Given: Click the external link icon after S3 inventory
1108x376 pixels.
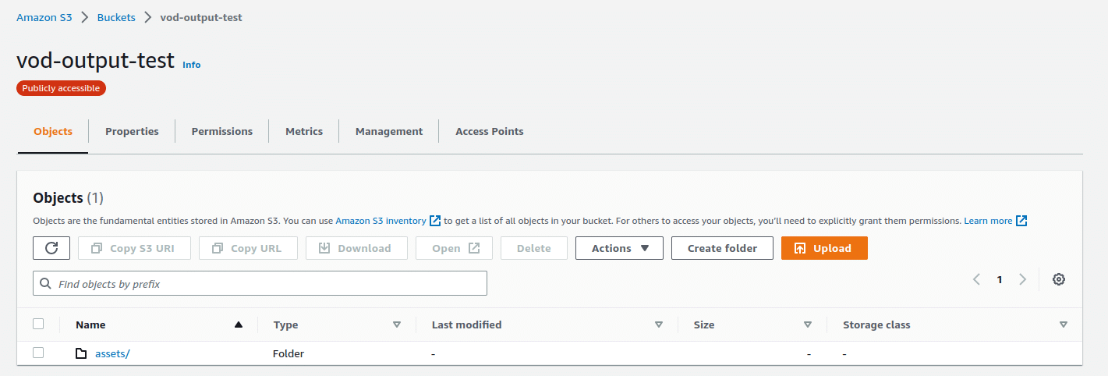Looking at the screenshot, I should click(x=435, y=221).
